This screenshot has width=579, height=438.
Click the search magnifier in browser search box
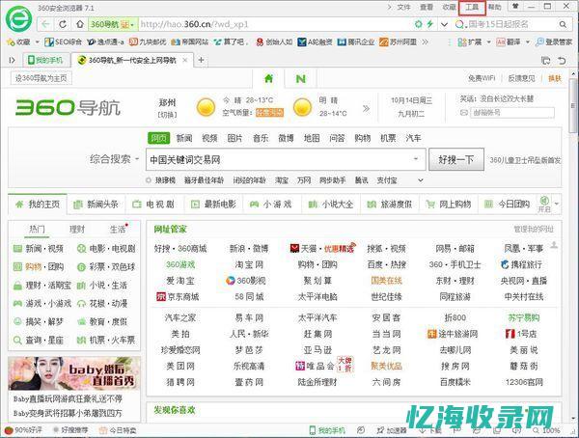click(563, 24)
